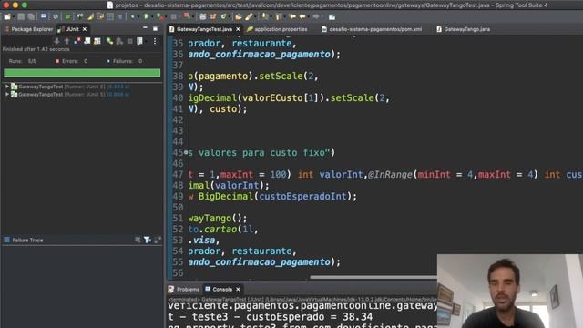Open the JUnit view three-dot menu
This screenshot has height=328, width=583.
(155, 41)
